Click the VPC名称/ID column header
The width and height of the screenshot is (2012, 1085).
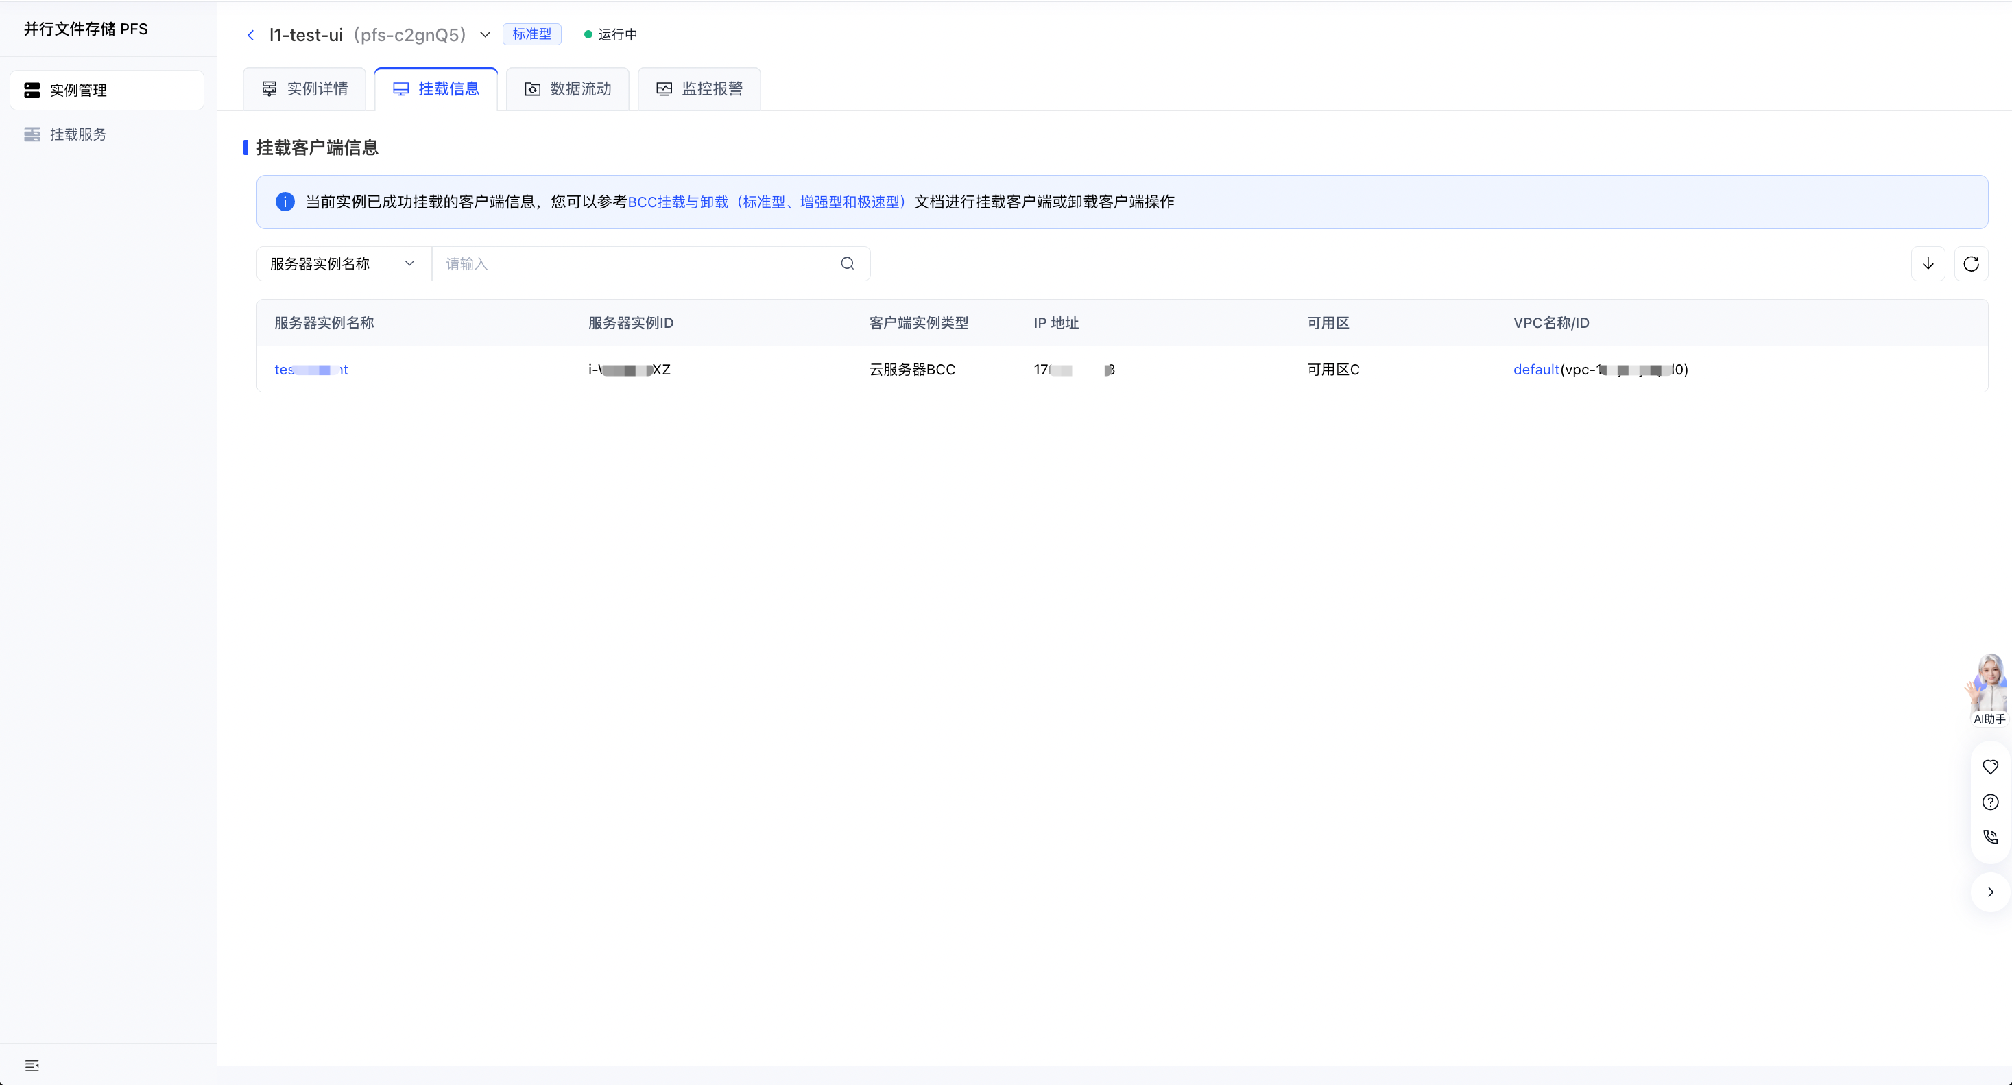point(1552,324)
